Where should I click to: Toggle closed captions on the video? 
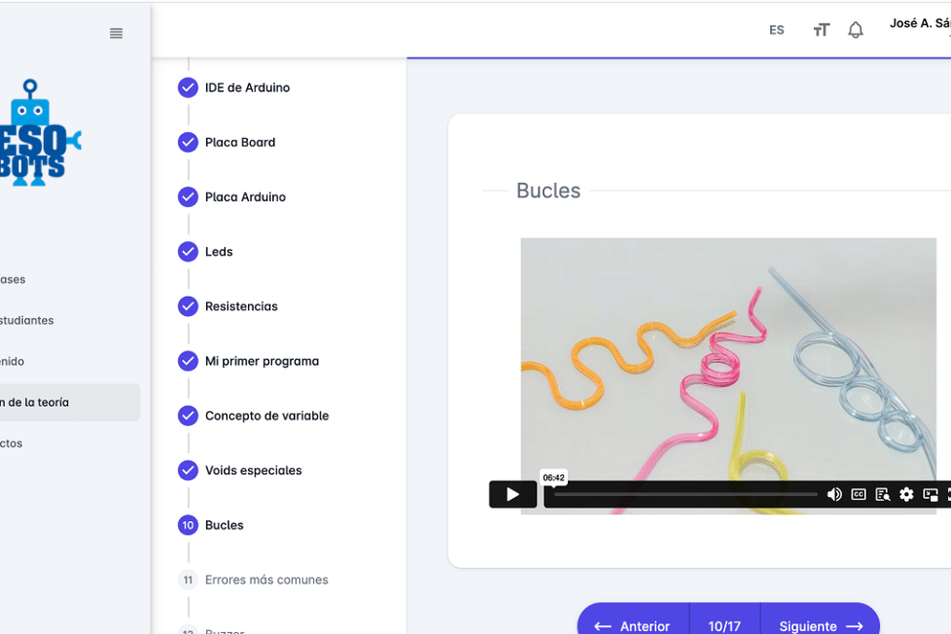[859, 494]
